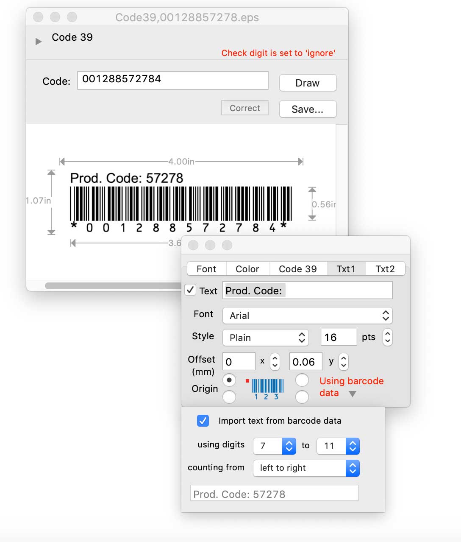Screen dimensions: 461x542
Task: Click the Code input field containing 001288572784
Action: point(172,80)
